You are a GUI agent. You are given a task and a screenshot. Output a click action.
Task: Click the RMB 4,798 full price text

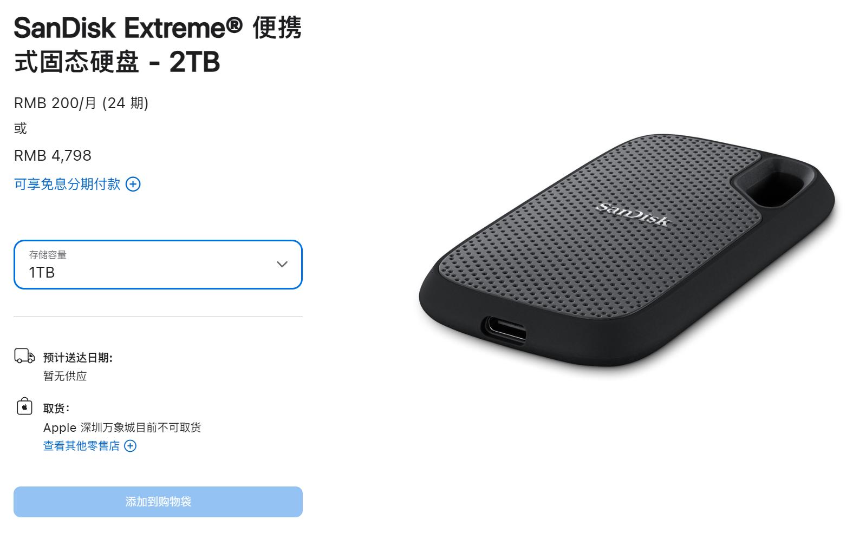[x=53, y=156]
